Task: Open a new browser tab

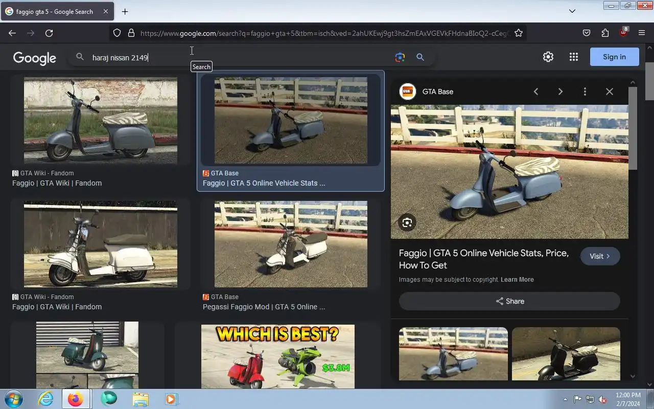Action: [125, 11]
